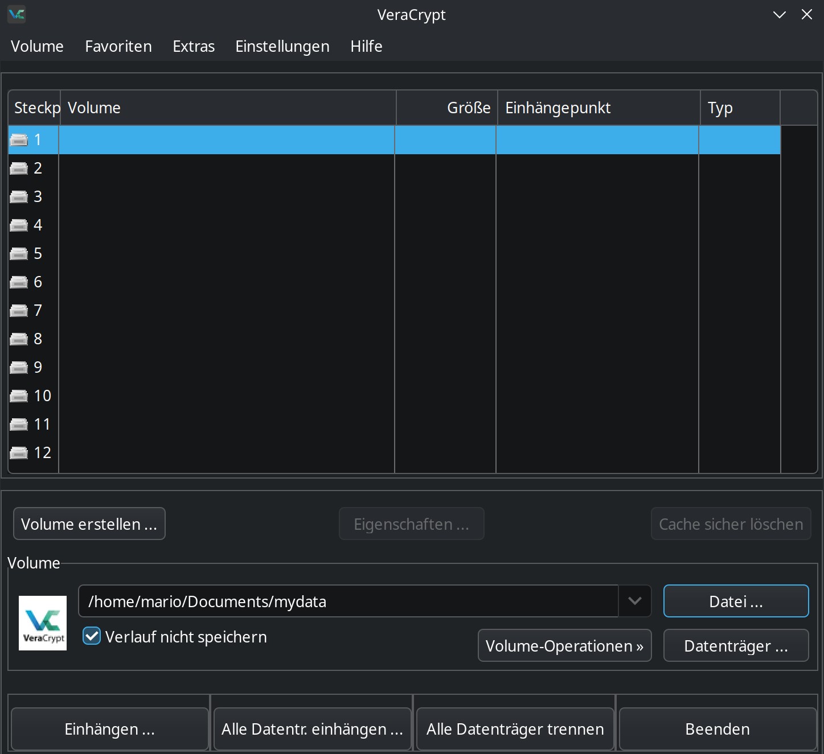The height and width of the screenshot is (754, 824).
Task: Open the window's title bar chevron menu
Action: 779,15
